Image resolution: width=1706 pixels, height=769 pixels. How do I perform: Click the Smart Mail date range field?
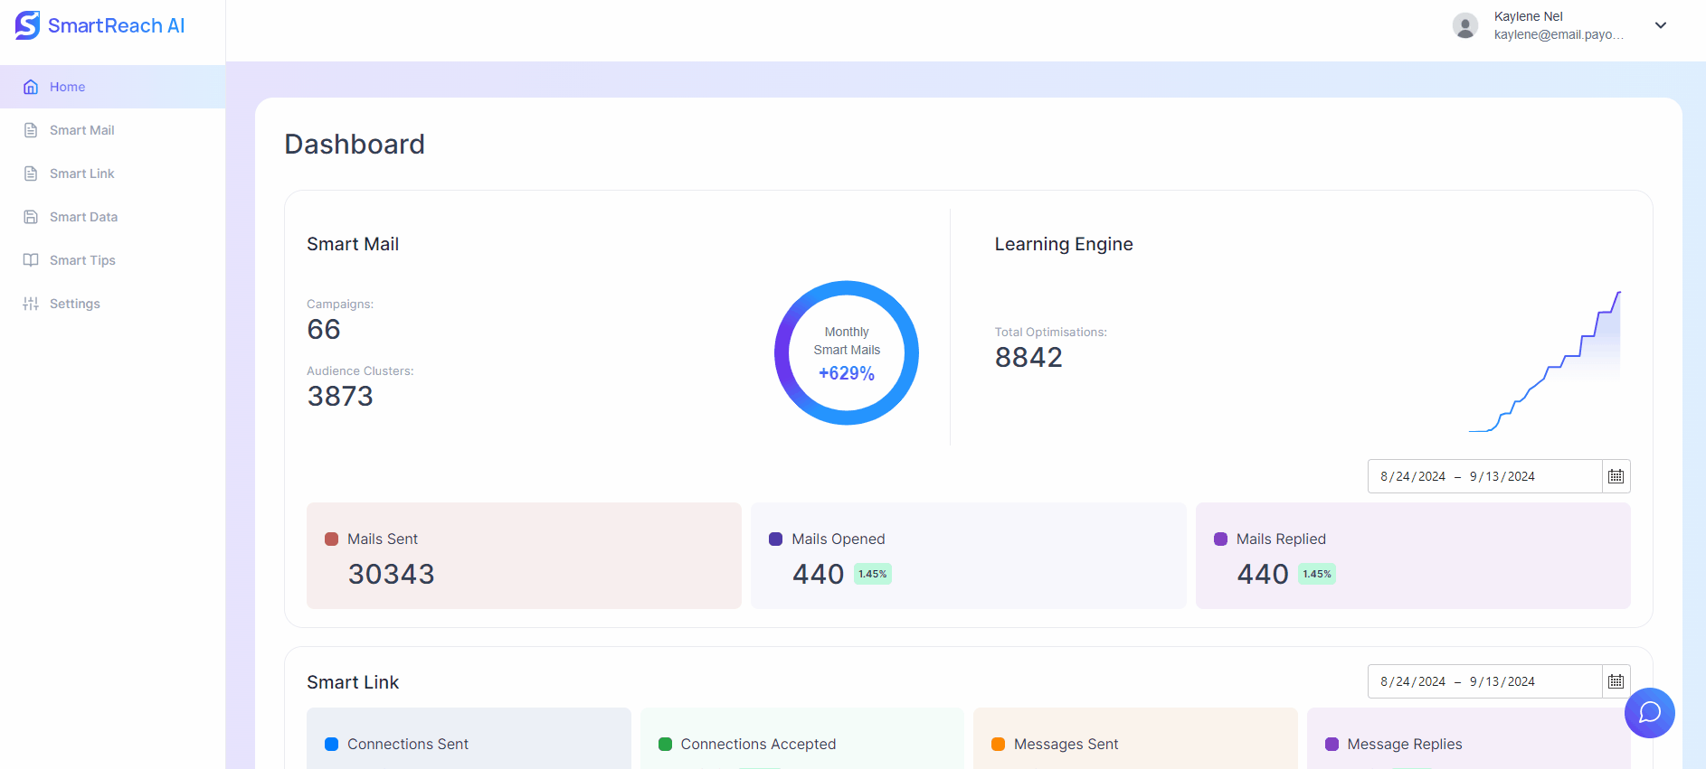coord(1485,476)
